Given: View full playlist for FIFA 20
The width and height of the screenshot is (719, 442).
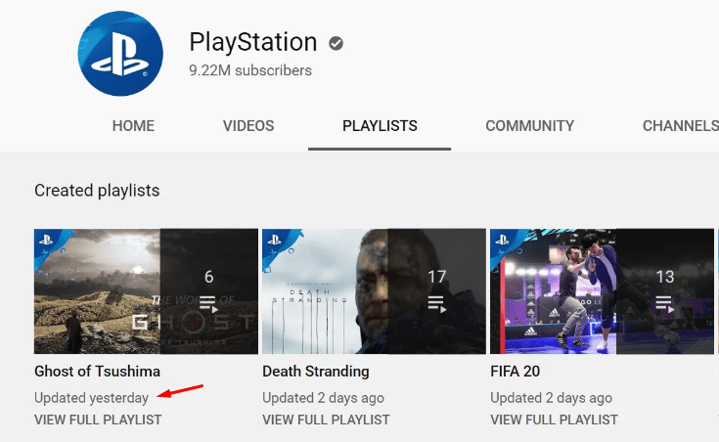Looking at the screenshot, I should tap(554, 420).
